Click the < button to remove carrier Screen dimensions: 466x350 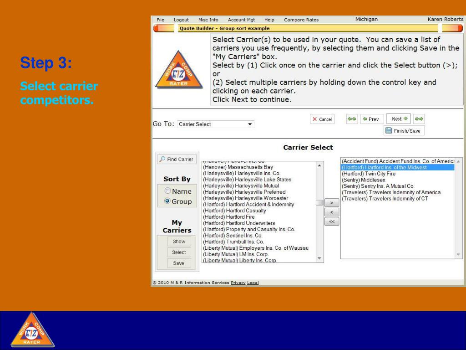332,212
